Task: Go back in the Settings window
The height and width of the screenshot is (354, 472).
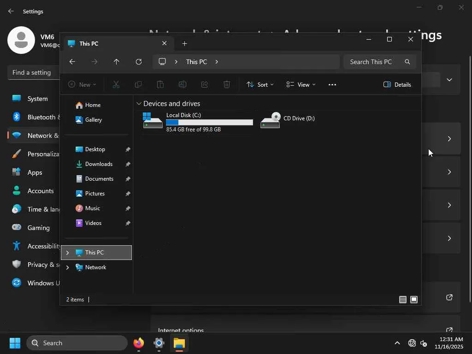Action: [11, 11]
